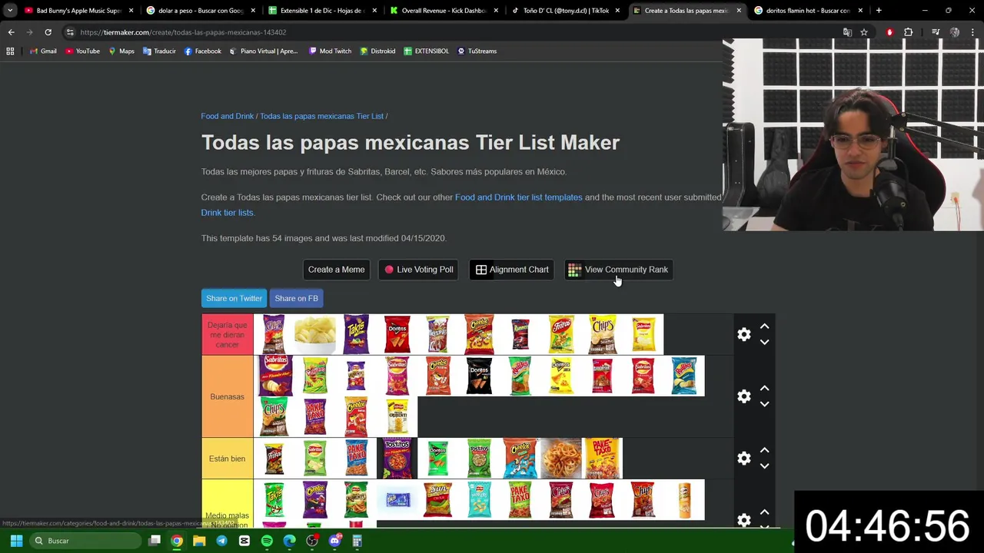The image size is (984, 553).
Task: Open a new browser tab
Action: pyautogui.click(x=879, y=11)
